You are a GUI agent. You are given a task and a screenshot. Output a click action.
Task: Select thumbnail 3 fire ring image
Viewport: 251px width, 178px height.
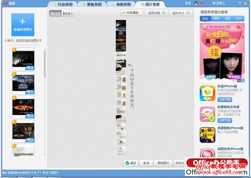(x=23, y=107)
